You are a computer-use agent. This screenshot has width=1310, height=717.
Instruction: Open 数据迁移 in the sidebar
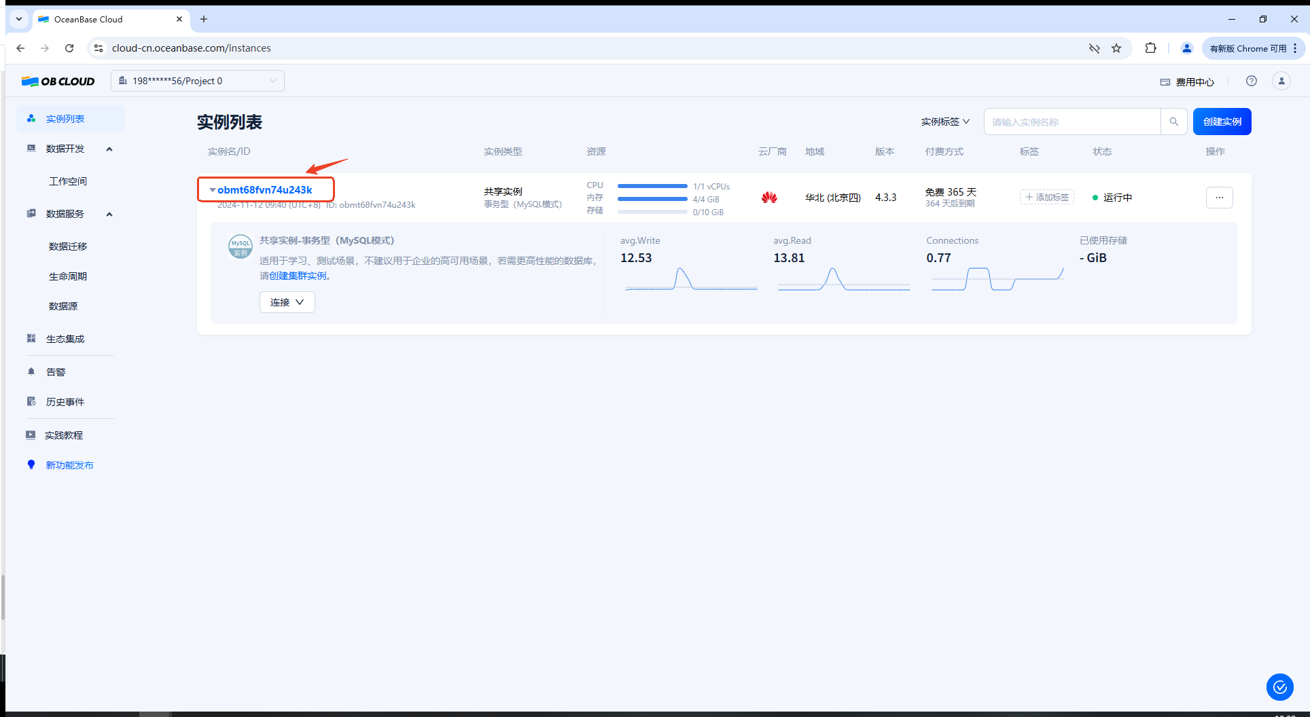pos(68,246)
